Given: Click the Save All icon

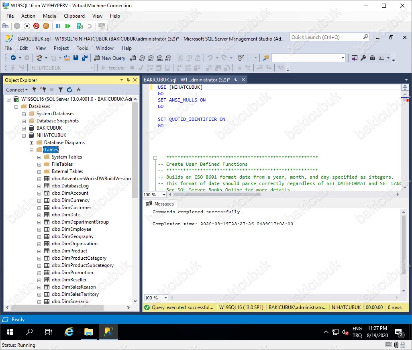Looking at the screenshot, I should coord(85,58).
